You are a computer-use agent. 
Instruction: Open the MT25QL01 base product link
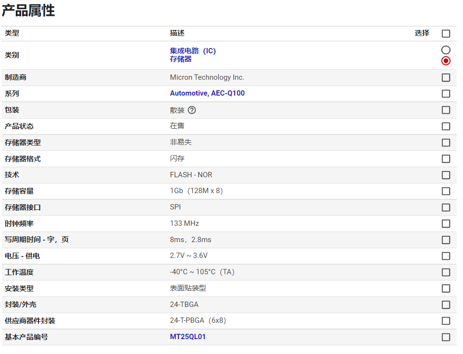[188, 337]
